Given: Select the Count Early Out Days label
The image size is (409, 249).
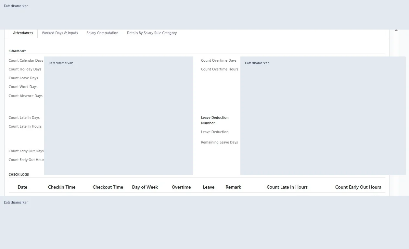Looking at the screenshot, I should click(26, 151).
